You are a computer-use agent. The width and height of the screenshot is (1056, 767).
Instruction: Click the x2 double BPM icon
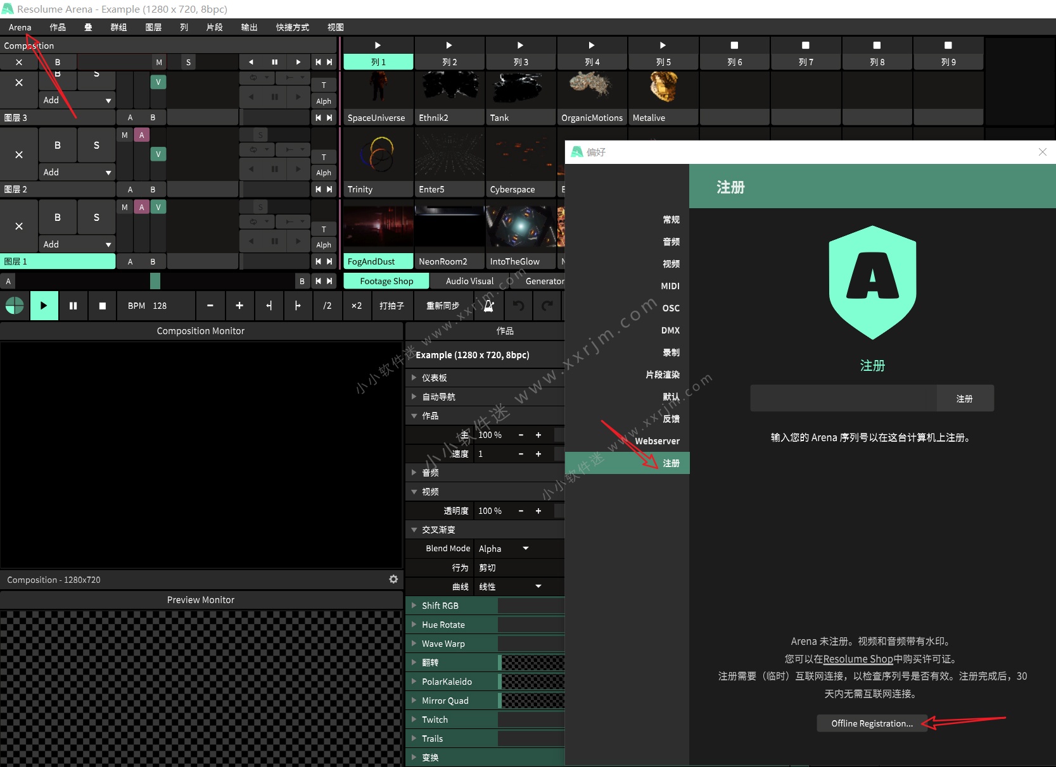[356, 306]
